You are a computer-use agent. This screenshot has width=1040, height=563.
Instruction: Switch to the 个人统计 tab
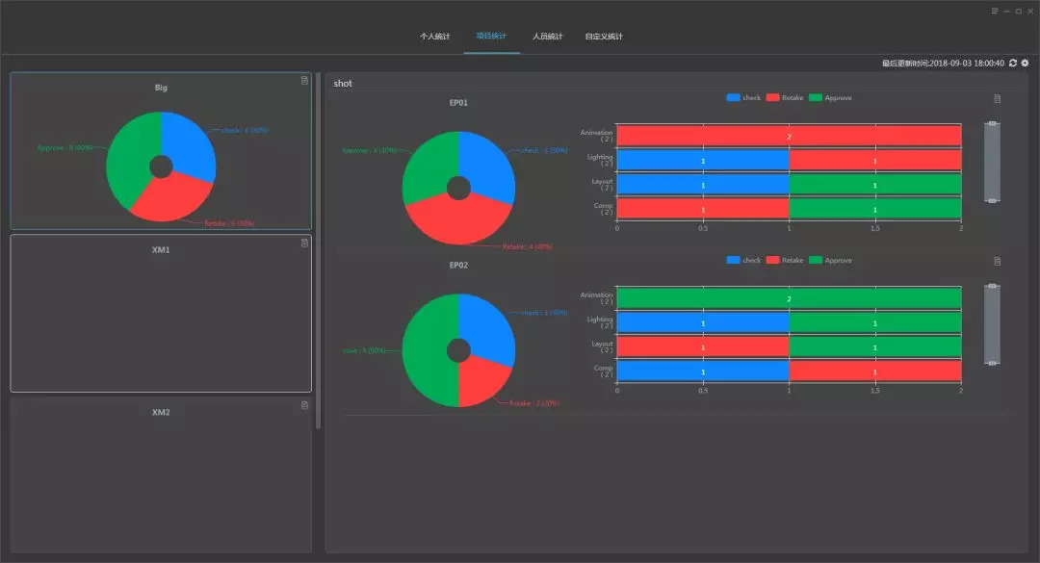point(435,37)
